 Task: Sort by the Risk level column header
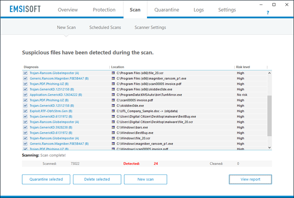click(243, 67)
